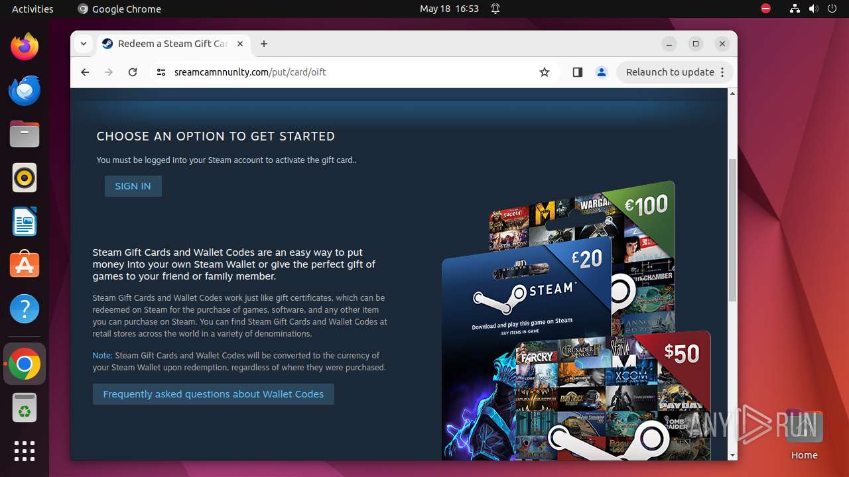Click the 'You must be logged into' text
Image resolution: width=849 pixels, height=477 pixels.
226,160
